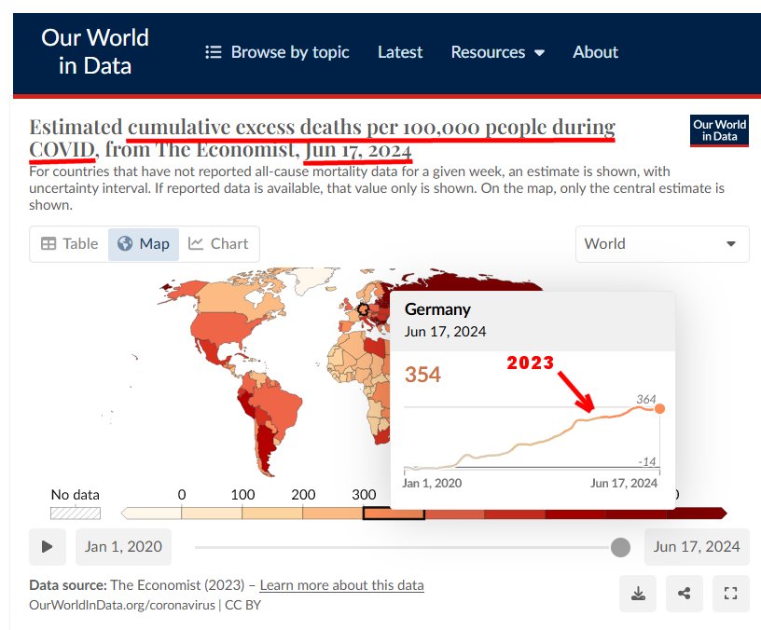This screenshot has height=630, width=761.
Task: Open the World region dropdown
Action: point(661,244)
